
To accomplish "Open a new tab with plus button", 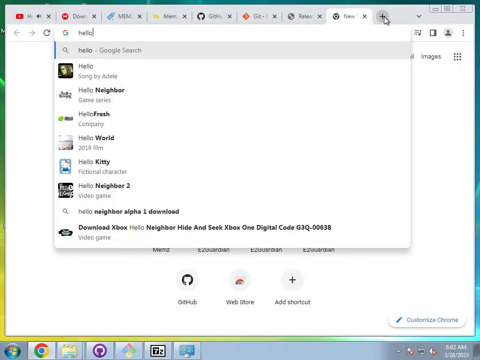I will pyautogui.click(x=382, y=16).
